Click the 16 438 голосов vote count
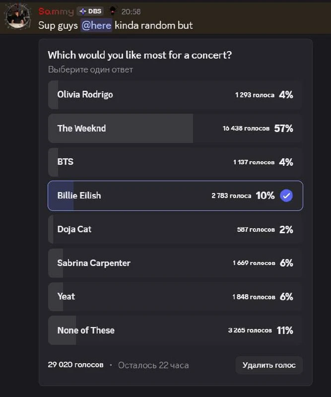This screenshot has height=397, width=331. pos(246,129)
